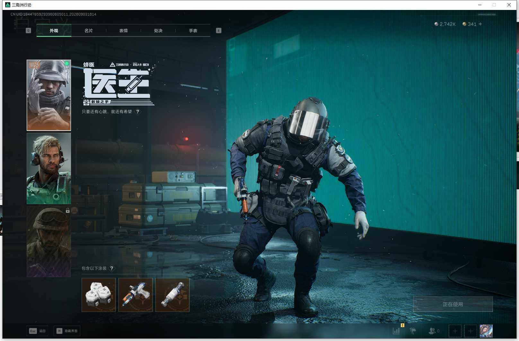
Task: Open the player avatar in bottom bar
Action: tap(486, 331)
